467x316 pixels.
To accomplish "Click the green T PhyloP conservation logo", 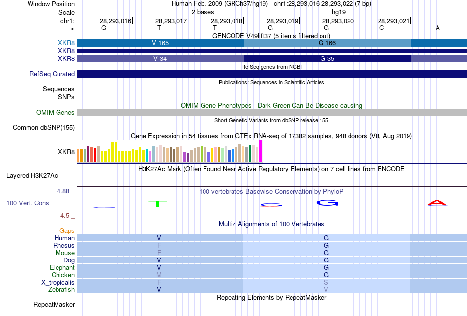I will [158, 204].
